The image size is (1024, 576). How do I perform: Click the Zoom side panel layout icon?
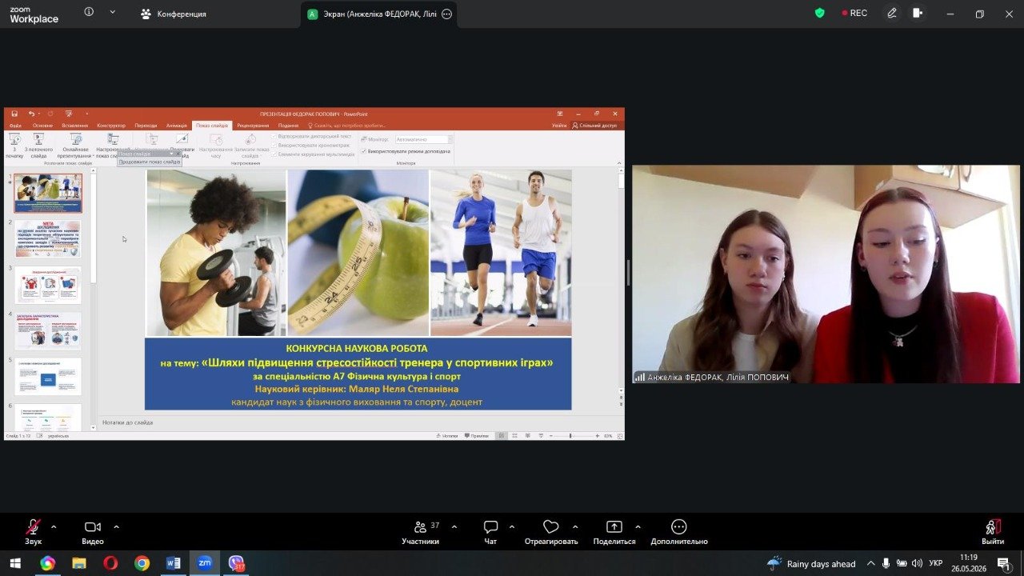(x=918, y=13)
